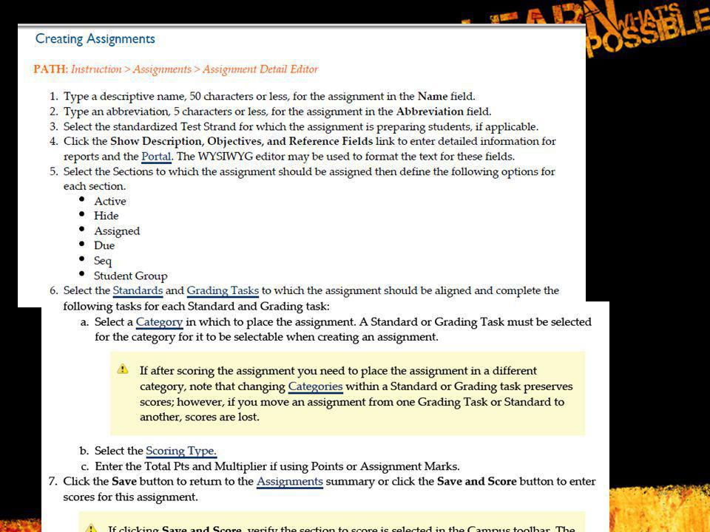710x532 pixels.
Task: Click the PATH label in orange
Action: click(x=51, y=69)
